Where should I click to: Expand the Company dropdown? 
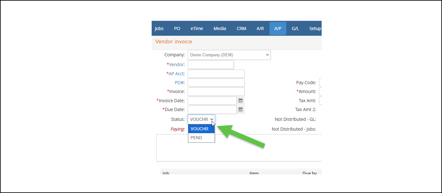click(x=229, y=55)
